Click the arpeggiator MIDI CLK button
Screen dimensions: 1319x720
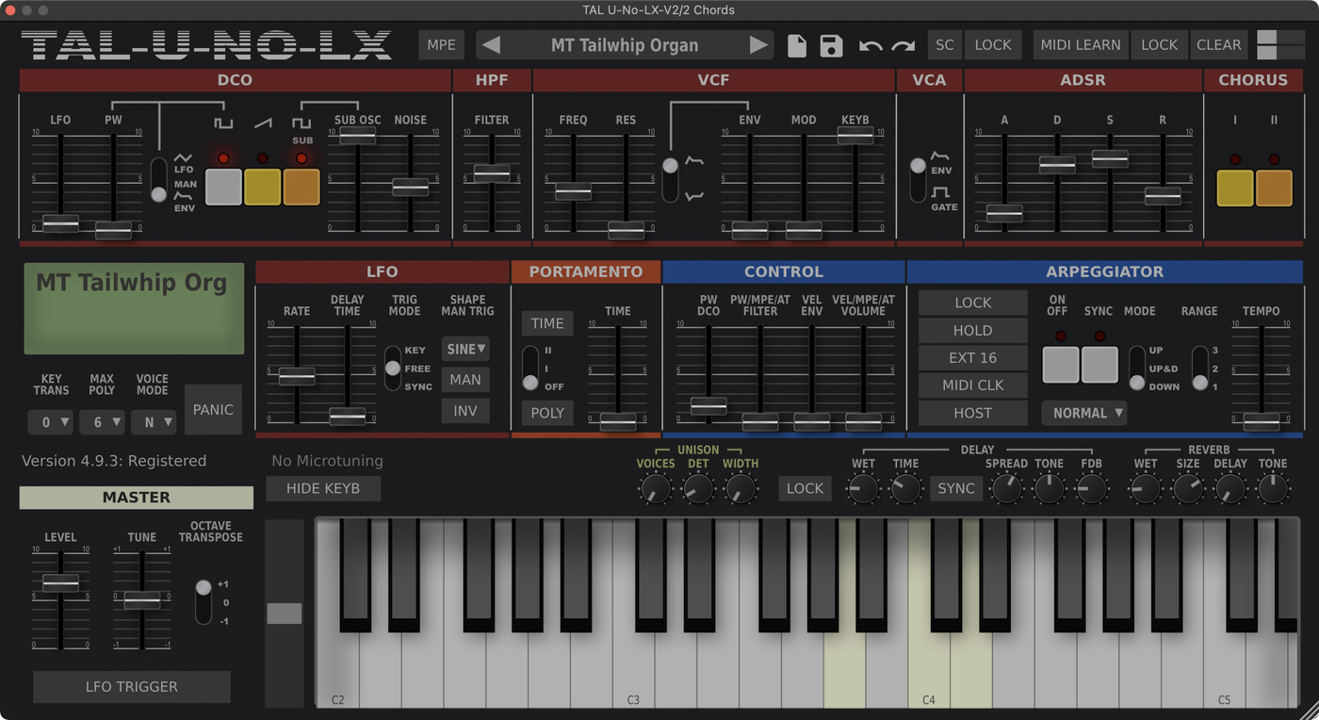tap(972, 385)
